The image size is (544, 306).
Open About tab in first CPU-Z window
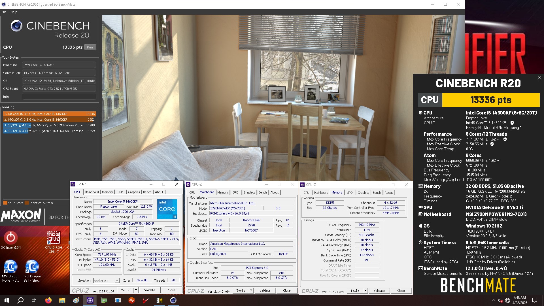pos(159,192)
